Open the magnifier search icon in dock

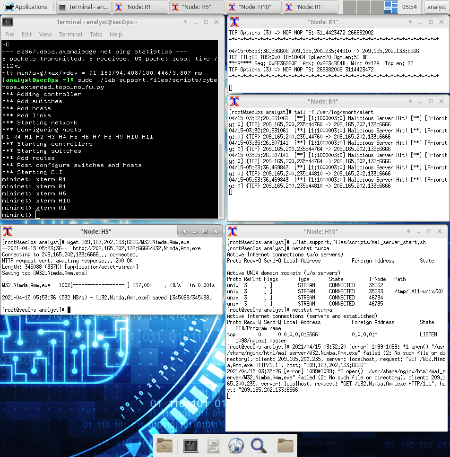259,446
